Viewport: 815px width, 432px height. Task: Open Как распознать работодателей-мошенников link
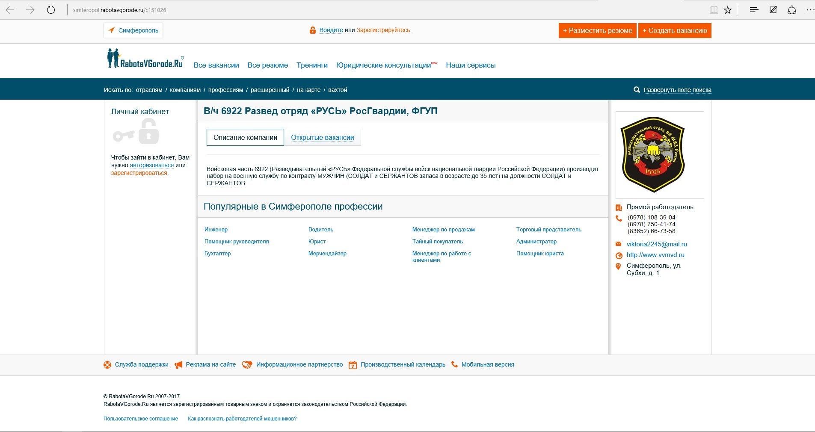242,419
